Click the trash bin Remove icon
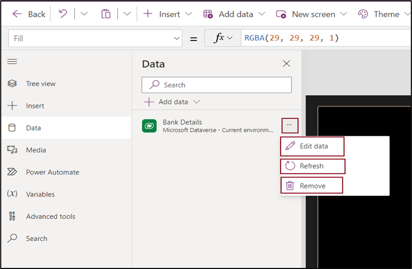Viewport: 412px width, 269px height. point(290,186)
